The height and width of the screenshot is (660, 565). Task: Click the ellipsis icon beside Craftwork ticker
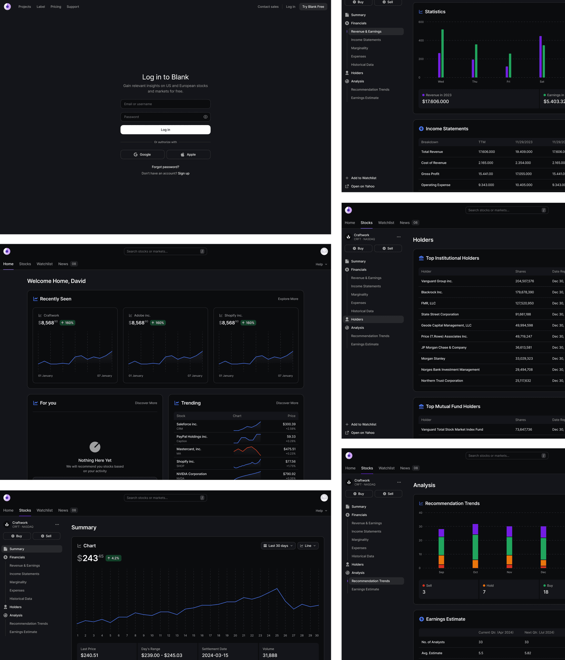[x=57, y=524]
